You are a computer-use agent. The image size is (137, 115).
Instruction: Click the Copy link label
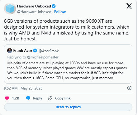(x=63, y=98)
